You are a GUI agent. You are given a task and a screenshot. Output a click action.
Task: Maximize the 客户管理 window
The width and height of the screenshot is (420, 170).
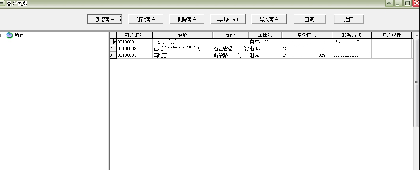pos(407,3)
